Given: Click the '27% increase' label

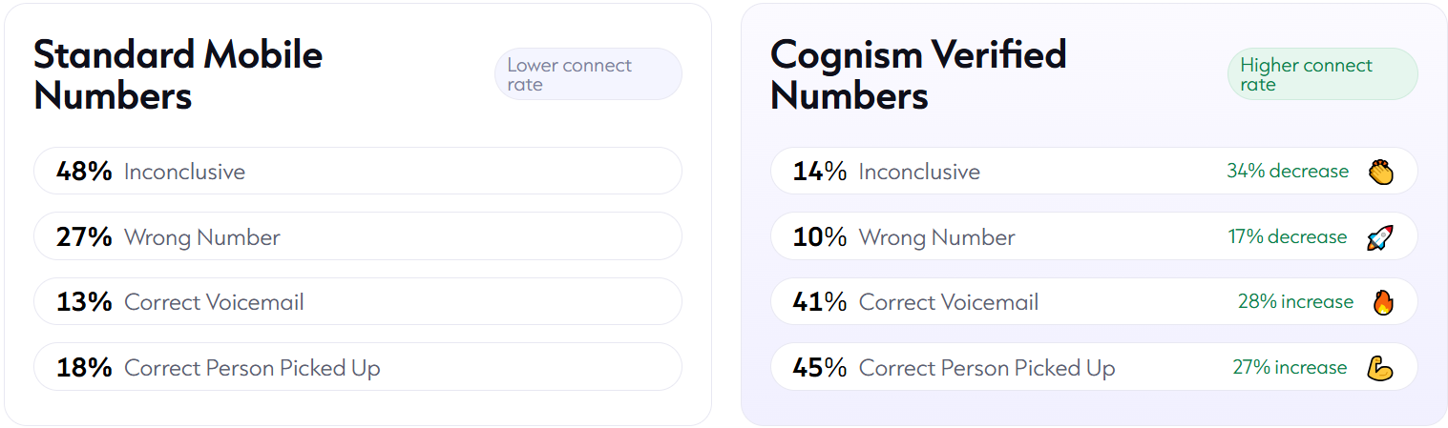Looking at the screenshot, I should [1290, 367].
